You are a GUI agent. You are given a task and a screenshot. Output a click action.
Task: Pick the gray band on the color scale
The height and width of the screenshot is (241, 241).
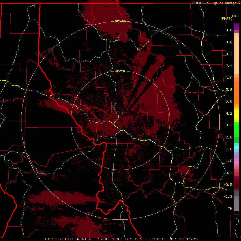[x=236, y=201]
